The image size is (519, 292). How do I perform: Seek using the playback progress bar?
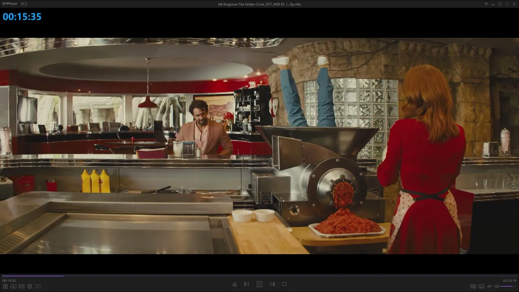pyautogui.click(x=259, y=276)
